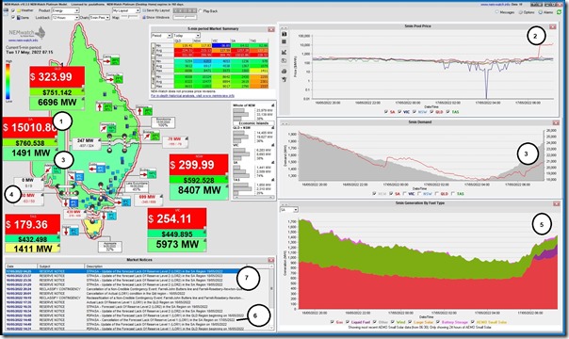Open the SA region dropdown in the generation chart
The width and height of the screenshot is (569, 339).
[289, 210]
